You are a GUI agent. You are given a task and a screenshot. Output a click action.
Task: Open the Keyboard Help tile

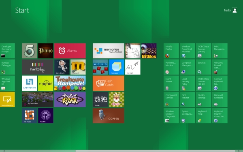(x=204, y=116)
